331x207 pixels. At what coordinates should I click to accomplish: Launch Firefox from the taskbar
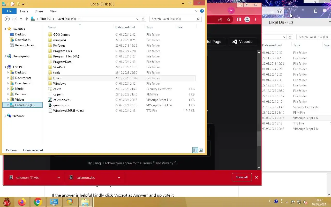click(22, 202)
